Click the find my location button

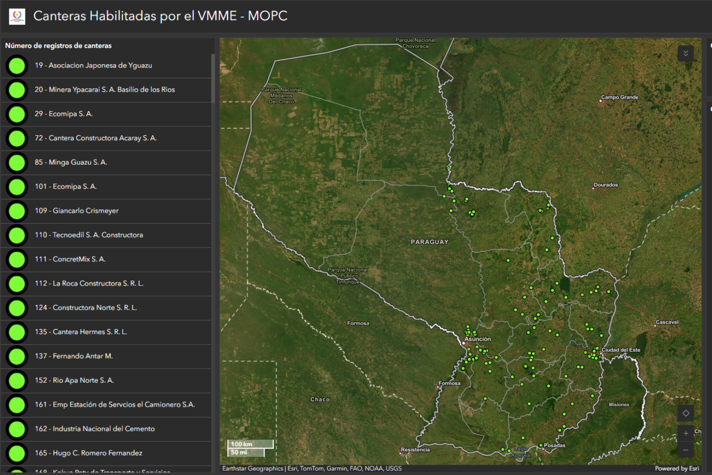686,413
